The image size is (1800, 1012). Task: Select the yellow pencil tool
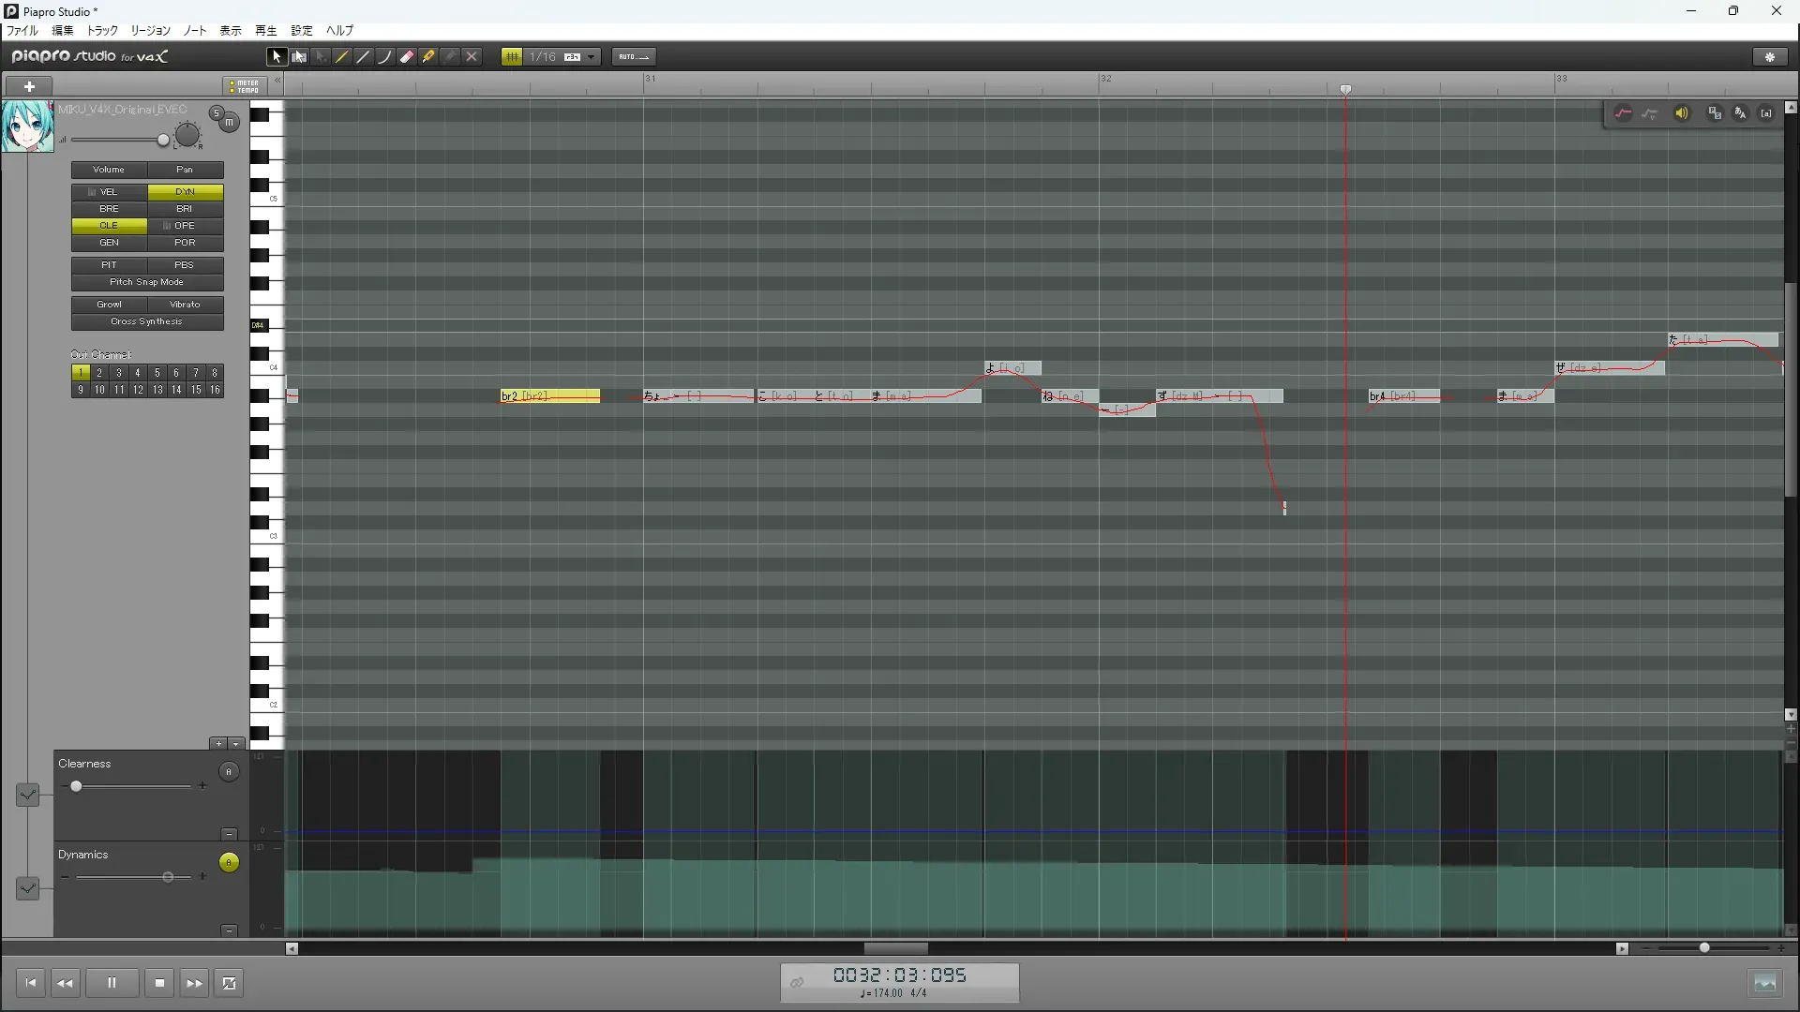(342, 57)
